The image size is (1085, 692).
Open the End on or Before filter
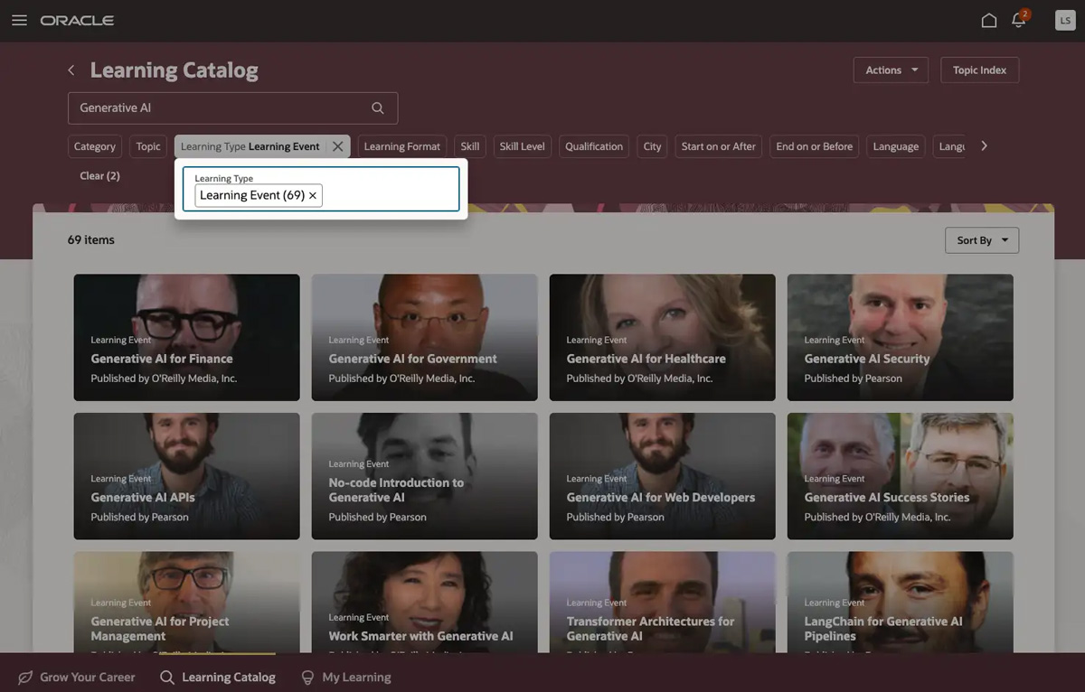point(815,146)
